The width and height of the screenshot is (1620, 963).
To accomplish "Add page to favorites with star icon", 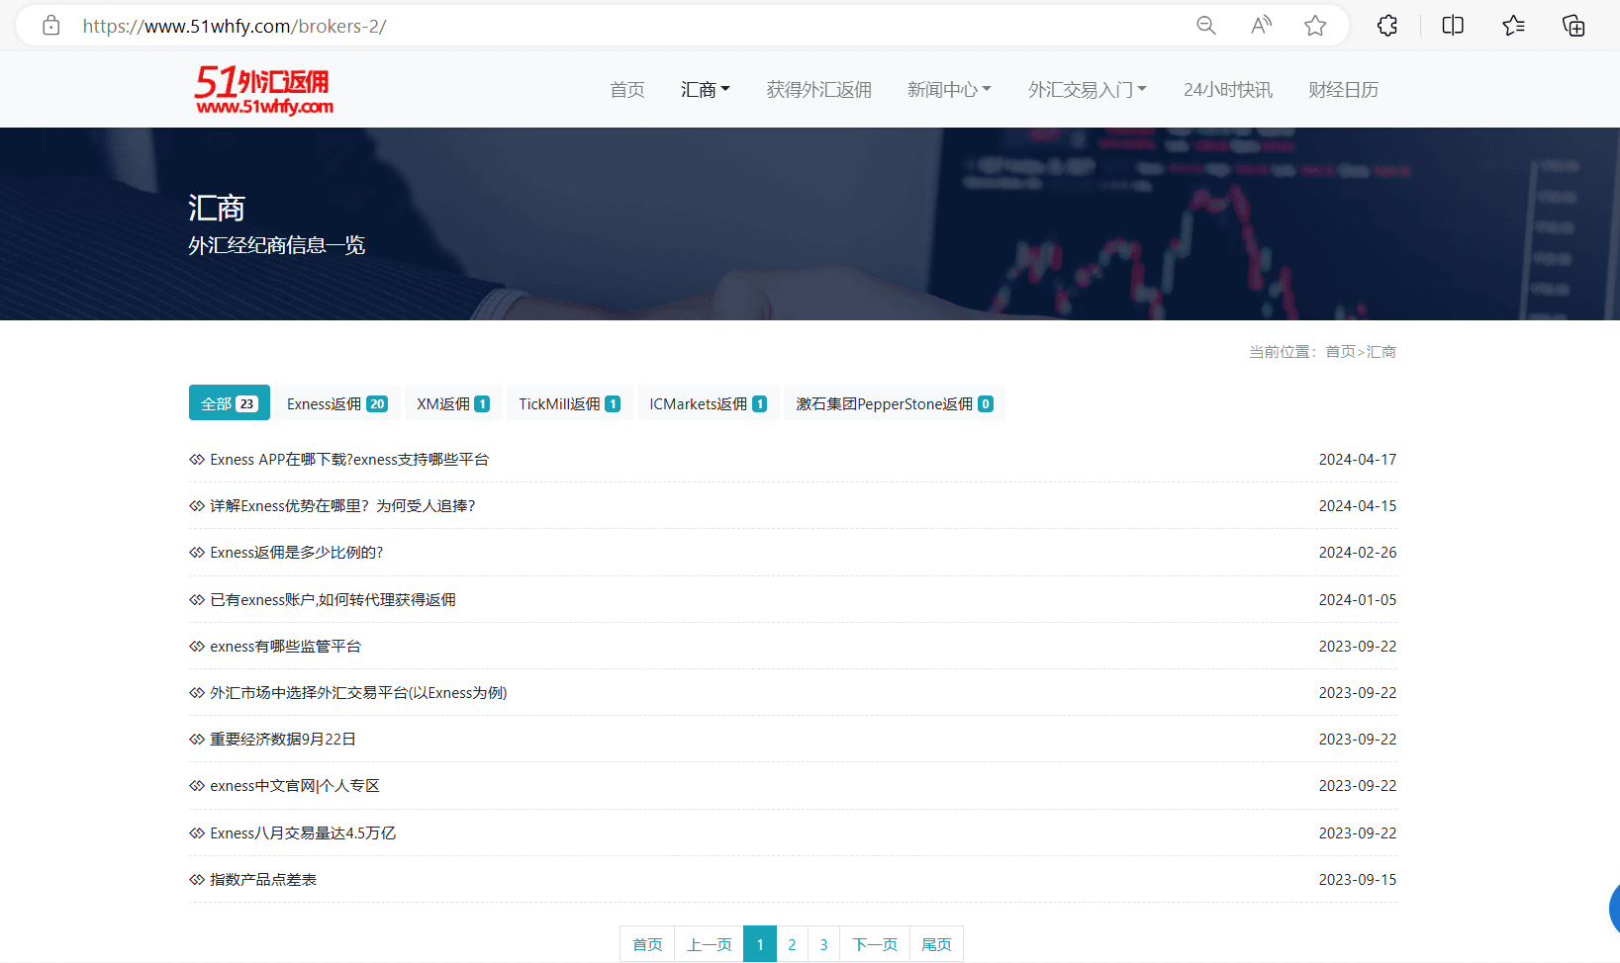I will [x=1315, y=26].
